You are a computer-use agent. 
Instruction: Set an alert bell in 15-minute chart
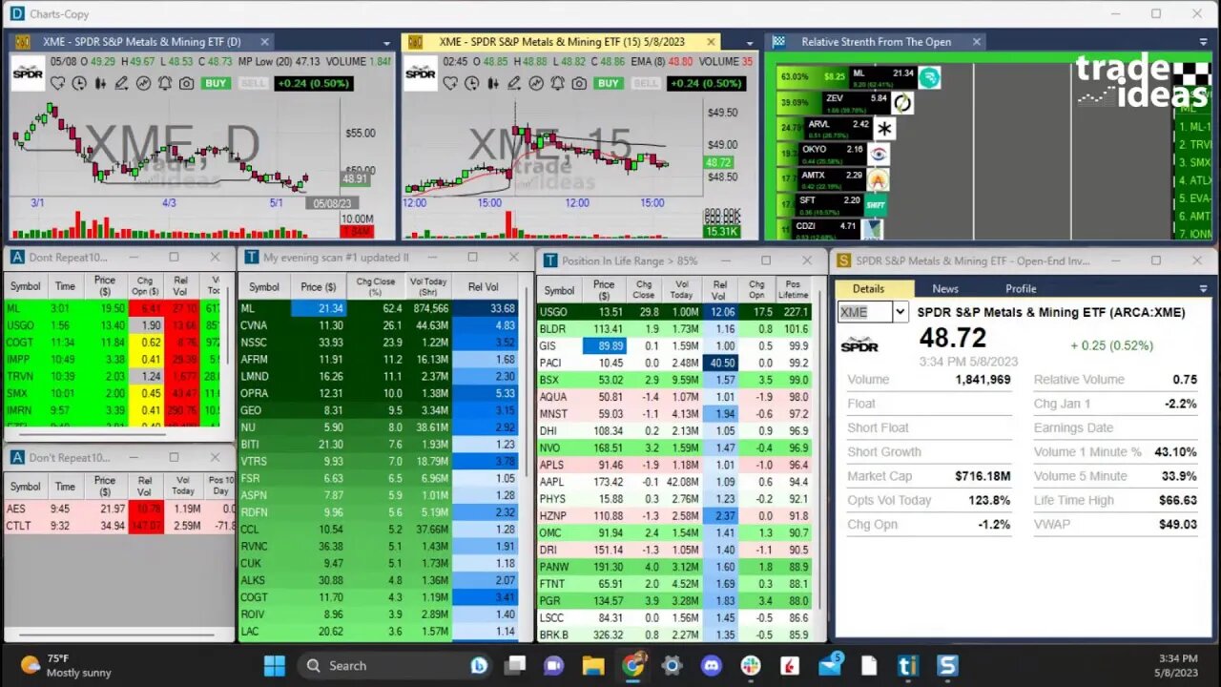557,83
